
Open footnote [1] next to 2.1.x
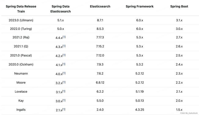pos(64,109)
